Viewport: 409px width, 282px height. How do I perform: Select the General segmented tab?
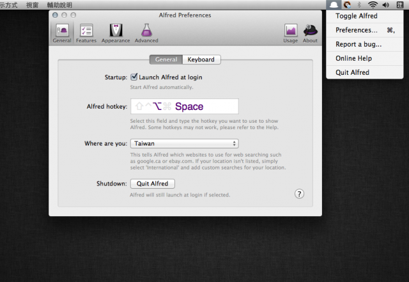pos(166,59)
